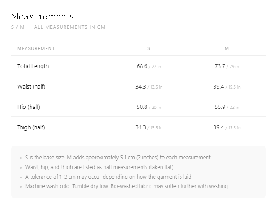Click the tolerance of 1–2 cm note
The height and width of the screenshot is (204, 277).
(109, 177)
